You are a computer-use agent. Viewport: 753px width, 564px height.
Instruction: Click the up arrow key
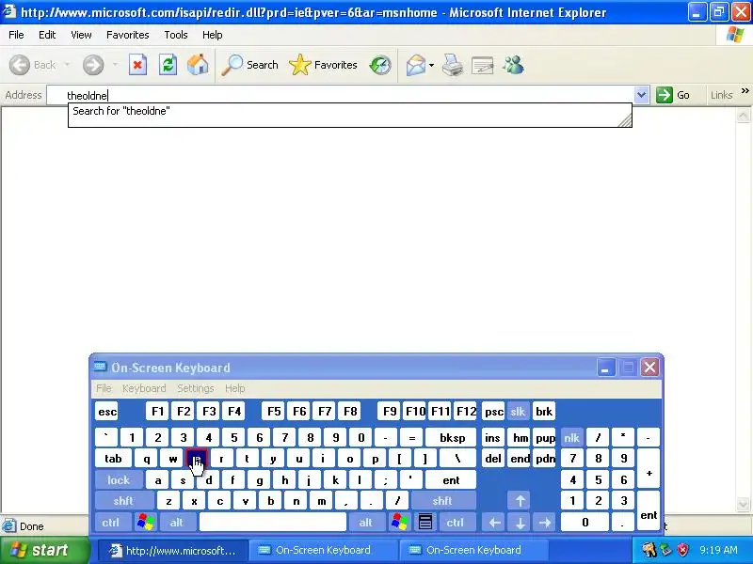(521, 501)
